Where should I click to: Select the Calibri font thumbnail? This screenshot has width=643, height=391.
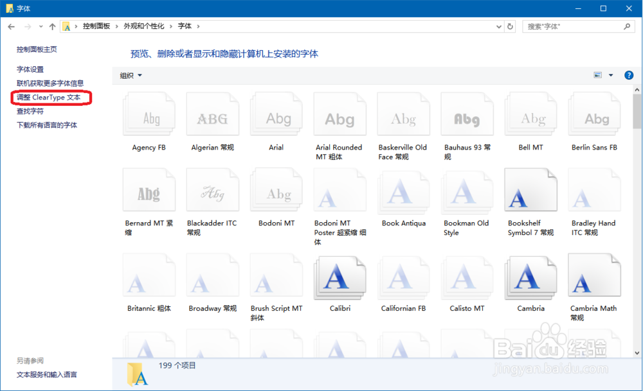(x=340, y=277)
